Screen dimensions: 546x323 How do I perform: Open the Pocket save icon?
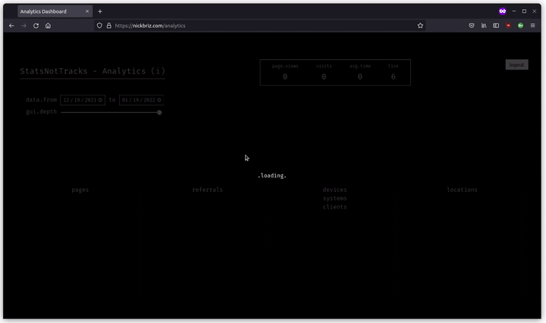point(472,26)
